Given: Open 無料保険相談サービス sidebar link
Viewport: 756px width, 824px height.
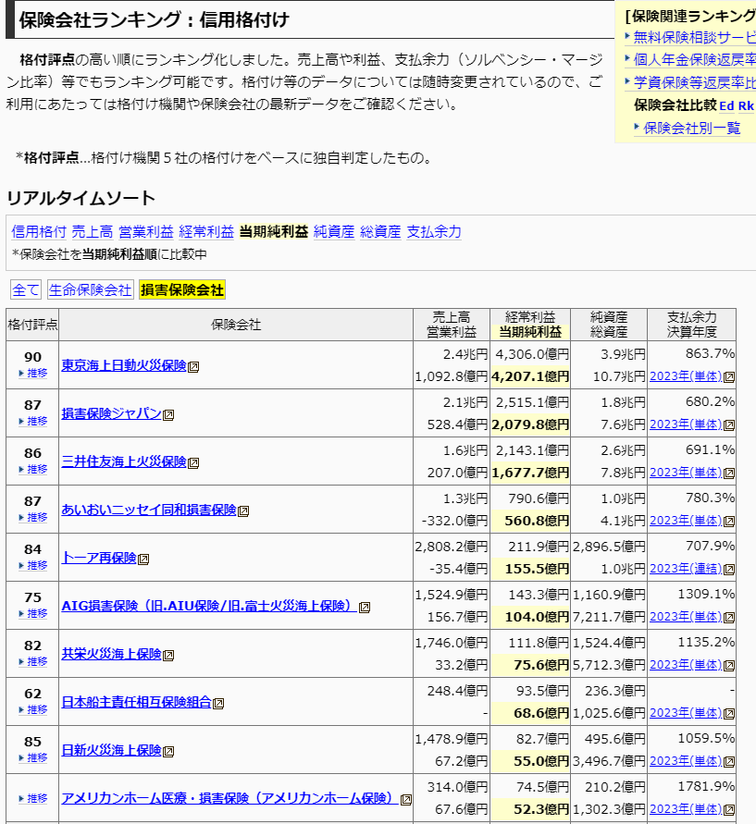Looking at the screenshot, I should pyautogui.click(x=694, y=37).
